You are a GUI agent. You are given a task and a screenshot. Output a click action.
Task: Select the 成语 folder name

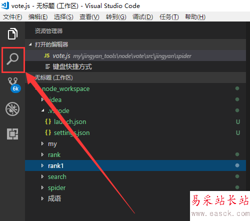tap(54, 198)
